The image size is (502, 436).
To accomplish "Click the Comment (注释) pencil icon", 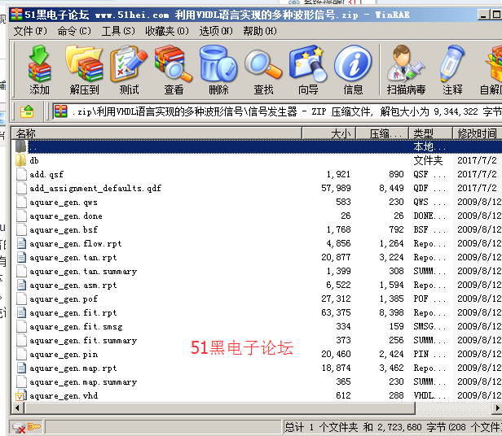I will (452, 63).
